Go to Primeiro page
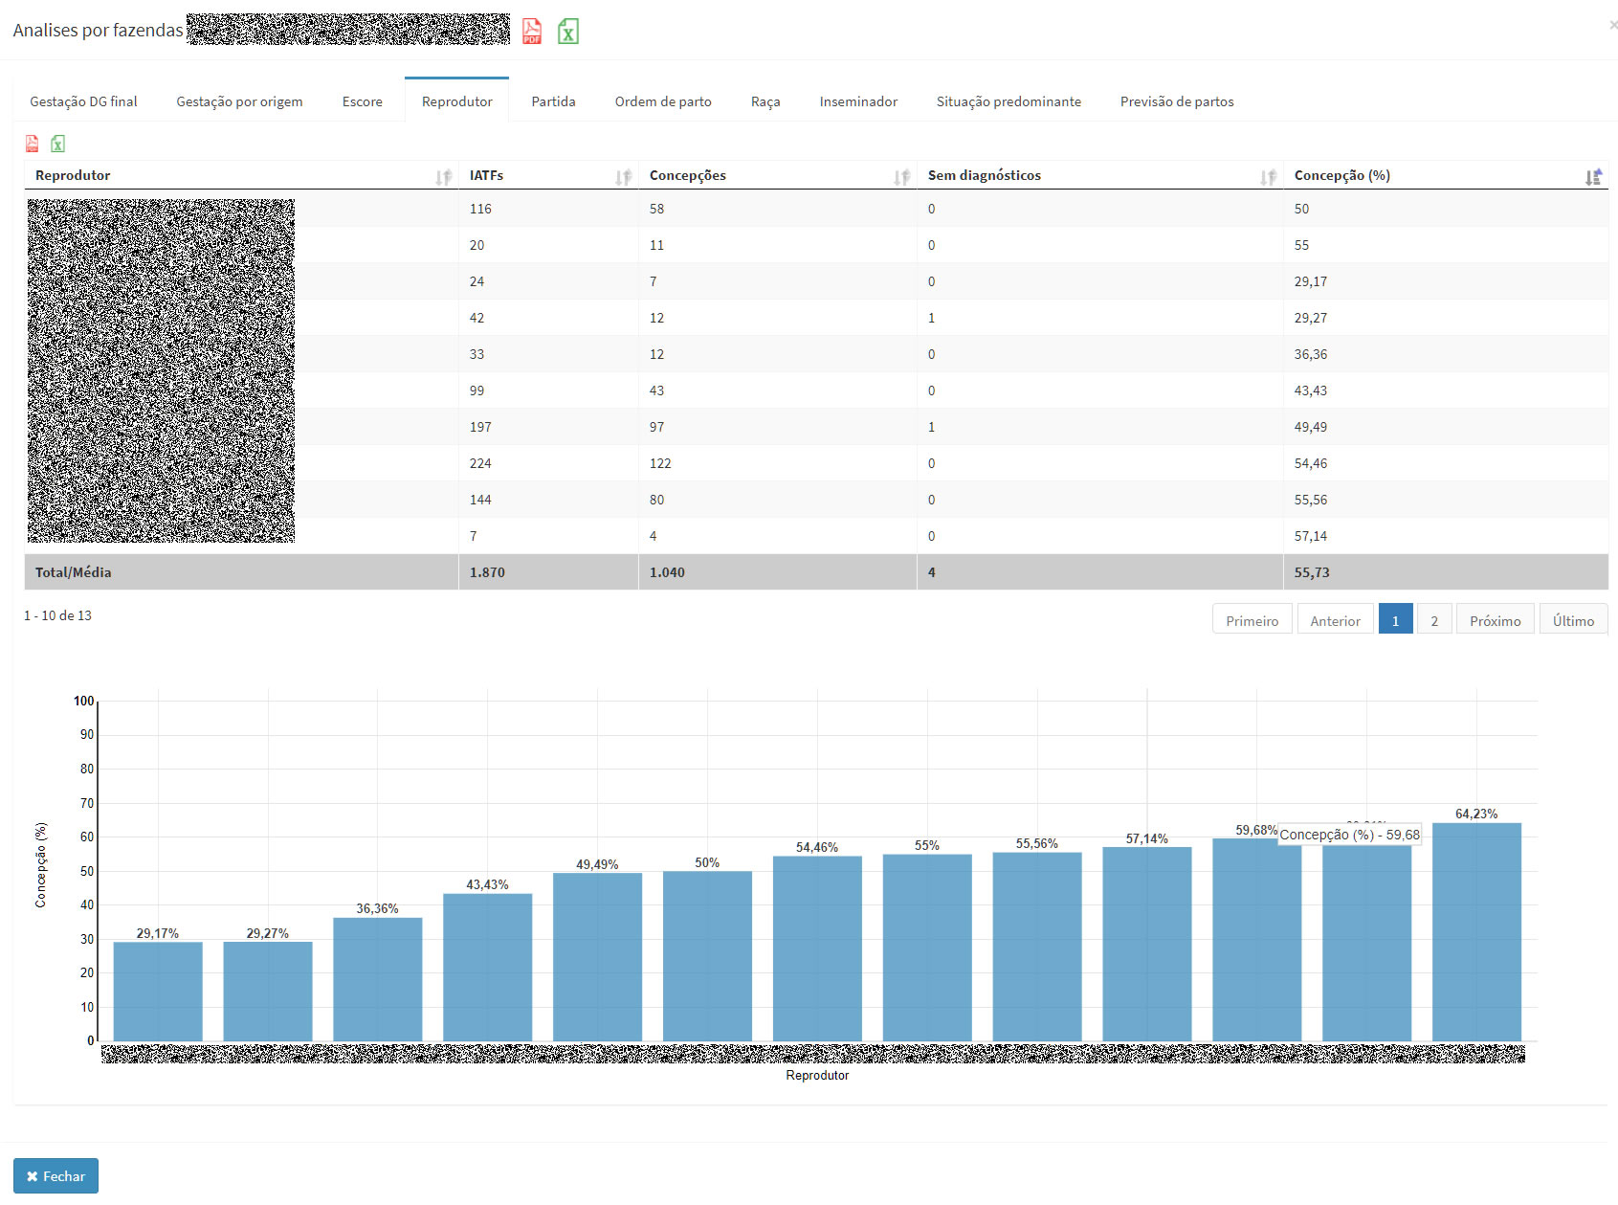 tap(1252, 620)
